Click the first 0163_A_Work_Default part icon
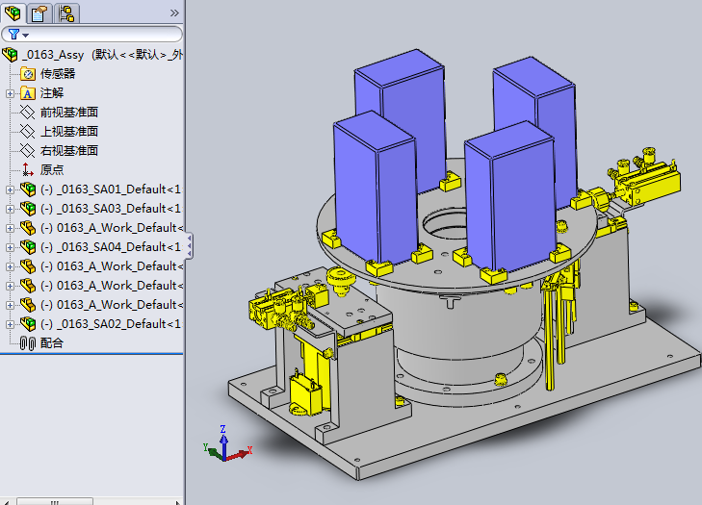The width and height of the screenshot is (702, 505). coord(28,228)
